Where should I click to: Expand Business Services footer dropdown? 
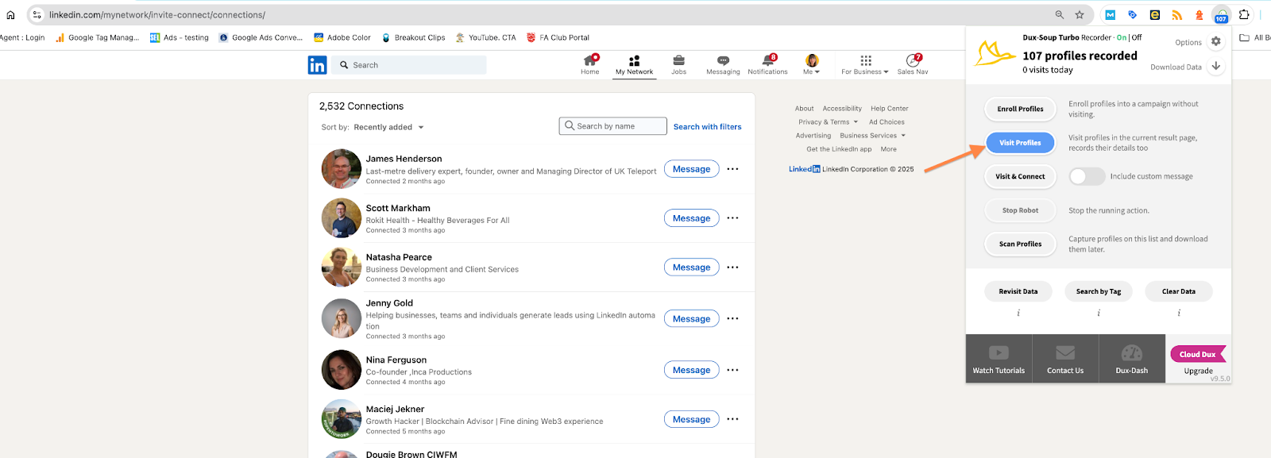tap(873, 136)
